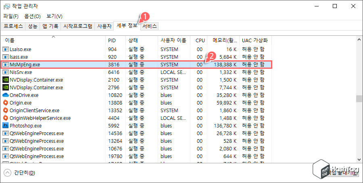Click memory value 5,684 K
363x183 pixels.
(228, 57)
